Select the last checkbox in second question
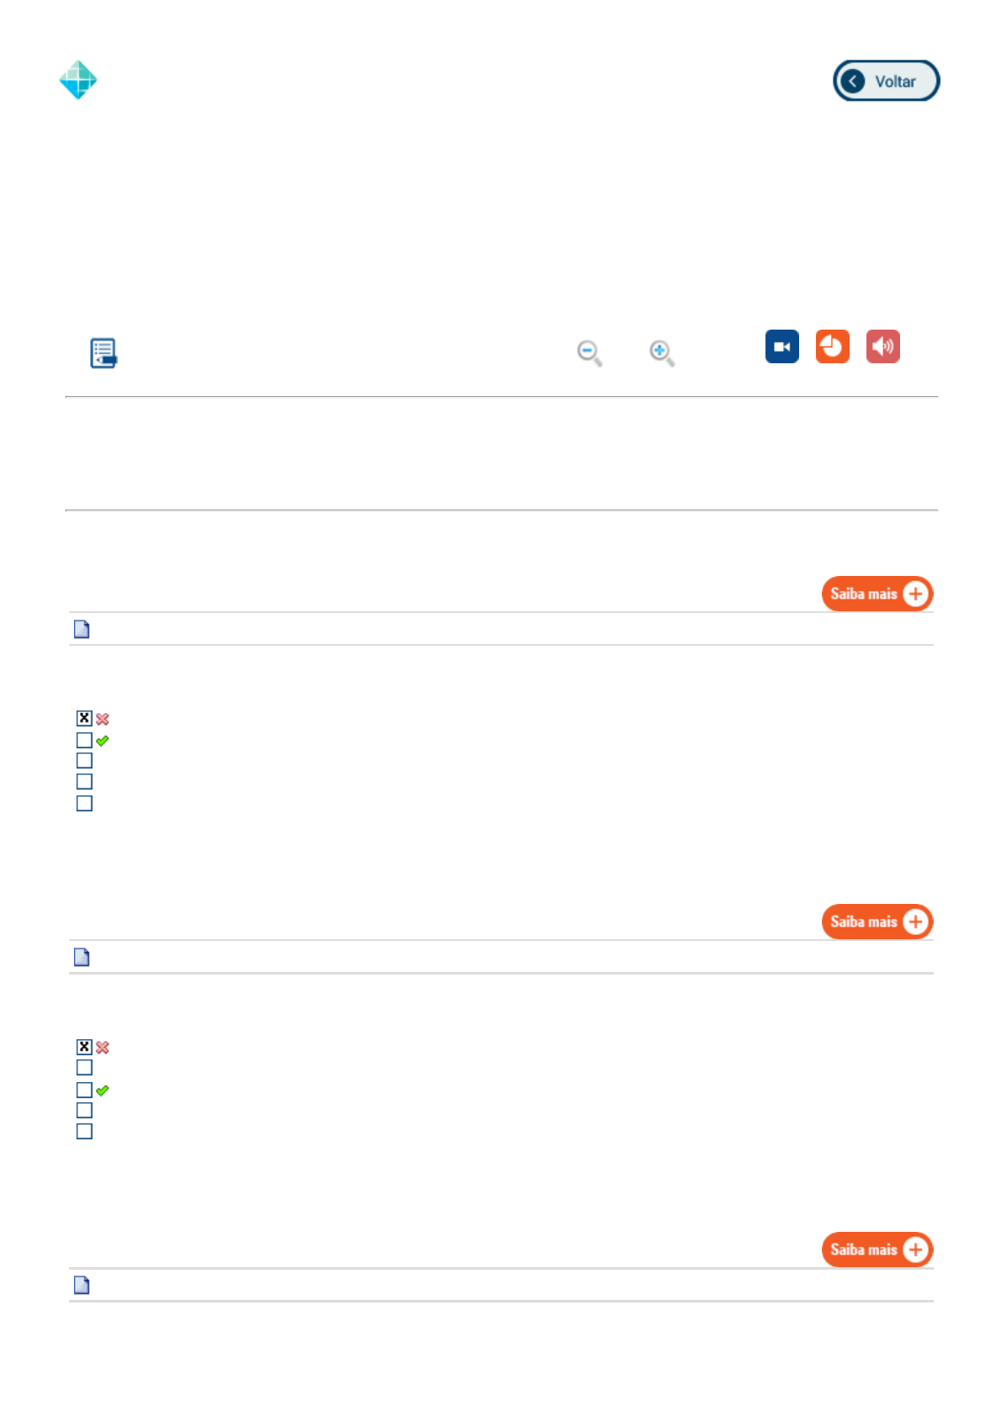The width and height of the screenshot is (1001, 1416). 84,1132
